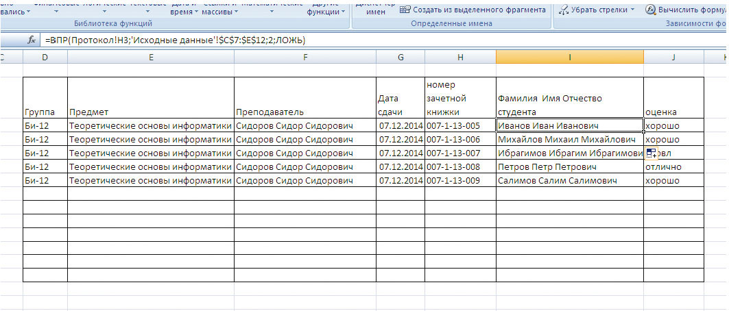729x311 pixels.
Task: Select cell 007-1-13-005
Action: pos(460,125)
